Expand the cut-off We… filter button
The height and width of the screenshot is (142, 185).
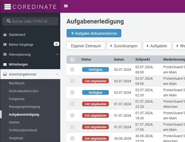tap(179, 46)
